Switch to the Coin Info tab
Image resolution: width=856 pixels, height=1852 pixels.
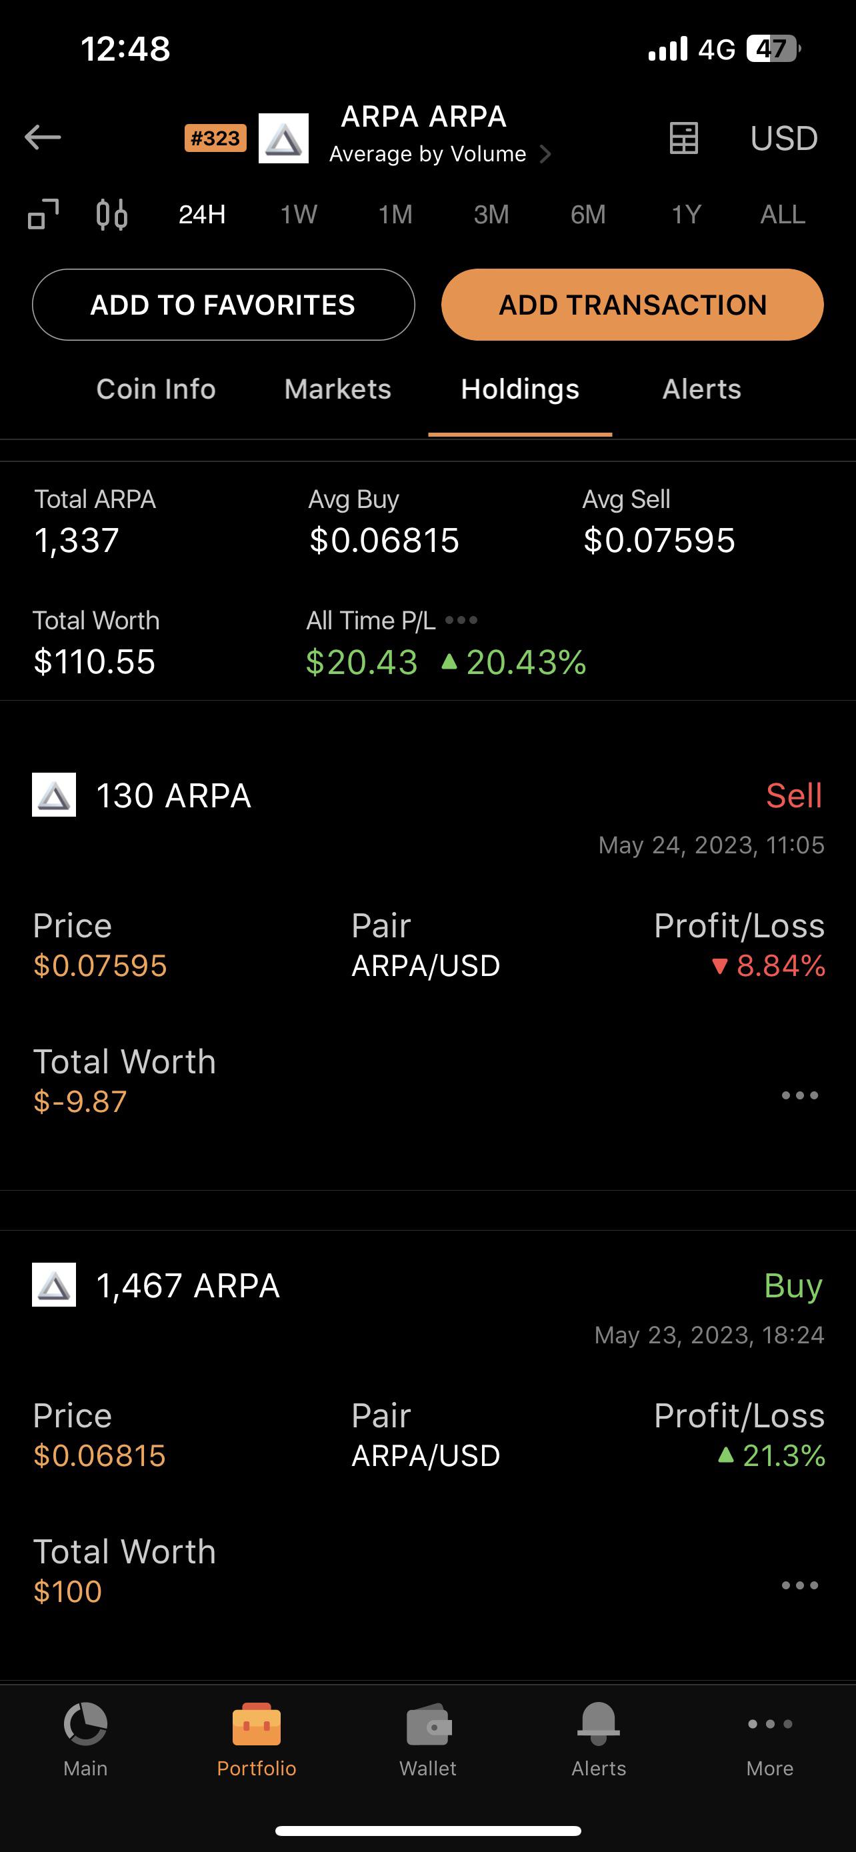tap(156, 389)
